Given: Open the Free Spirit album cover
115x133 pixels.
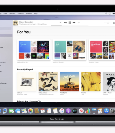Looking at the screenshot, I should pos(70,82).
